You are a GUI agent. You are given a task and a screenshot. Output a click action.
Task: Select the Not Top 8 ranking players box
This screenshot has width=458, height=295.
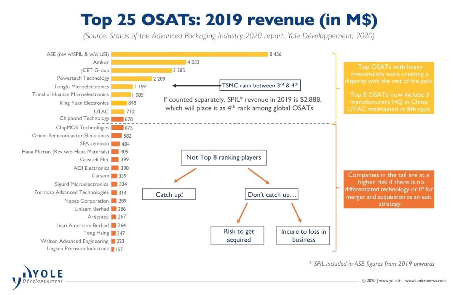click(x=223, y=157)
